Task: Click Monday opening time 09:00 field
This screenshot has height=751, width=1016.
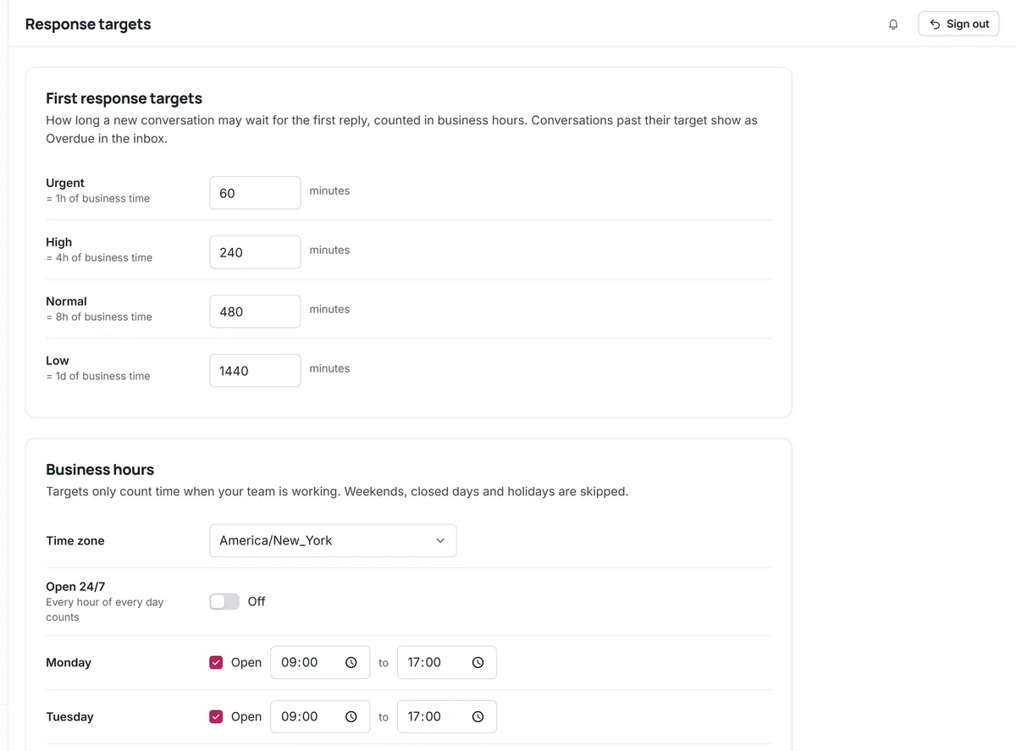Action: pos(320,663)
